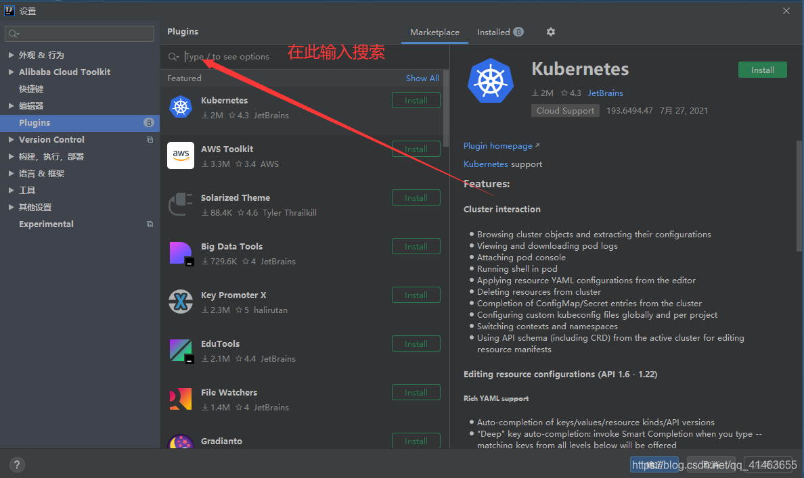
Task: Expand the 其他设置 tree node
Action: pyautogui.click(x=11, y=207)
